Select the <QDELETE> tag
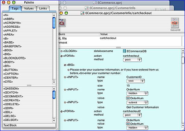This screenshot has height=131, width=185. (x=11, y=104)
